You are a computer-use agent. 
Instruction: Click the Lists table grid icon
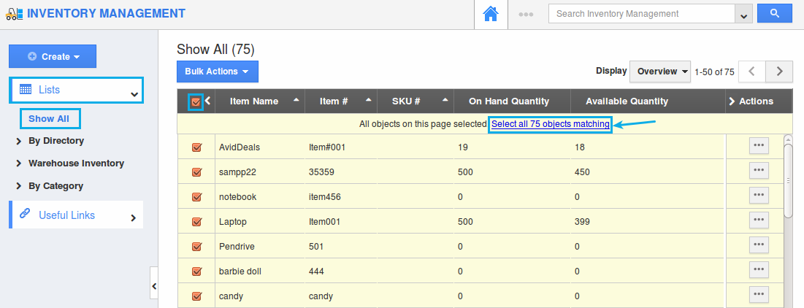26,89
